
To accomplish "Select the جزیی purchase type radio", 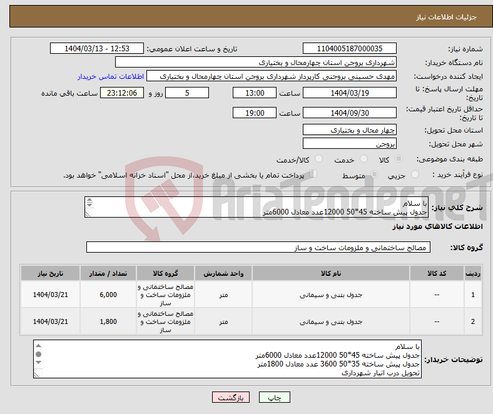I will coord(415,174).
